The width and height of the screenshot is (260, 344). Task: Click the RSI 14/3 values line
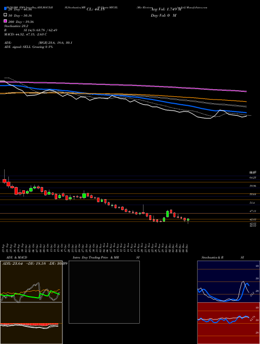[x=31, y=30]
